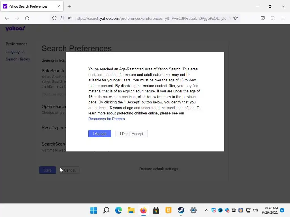
Task: Open Preferences in the left sidebar
Action: [16, 44]
